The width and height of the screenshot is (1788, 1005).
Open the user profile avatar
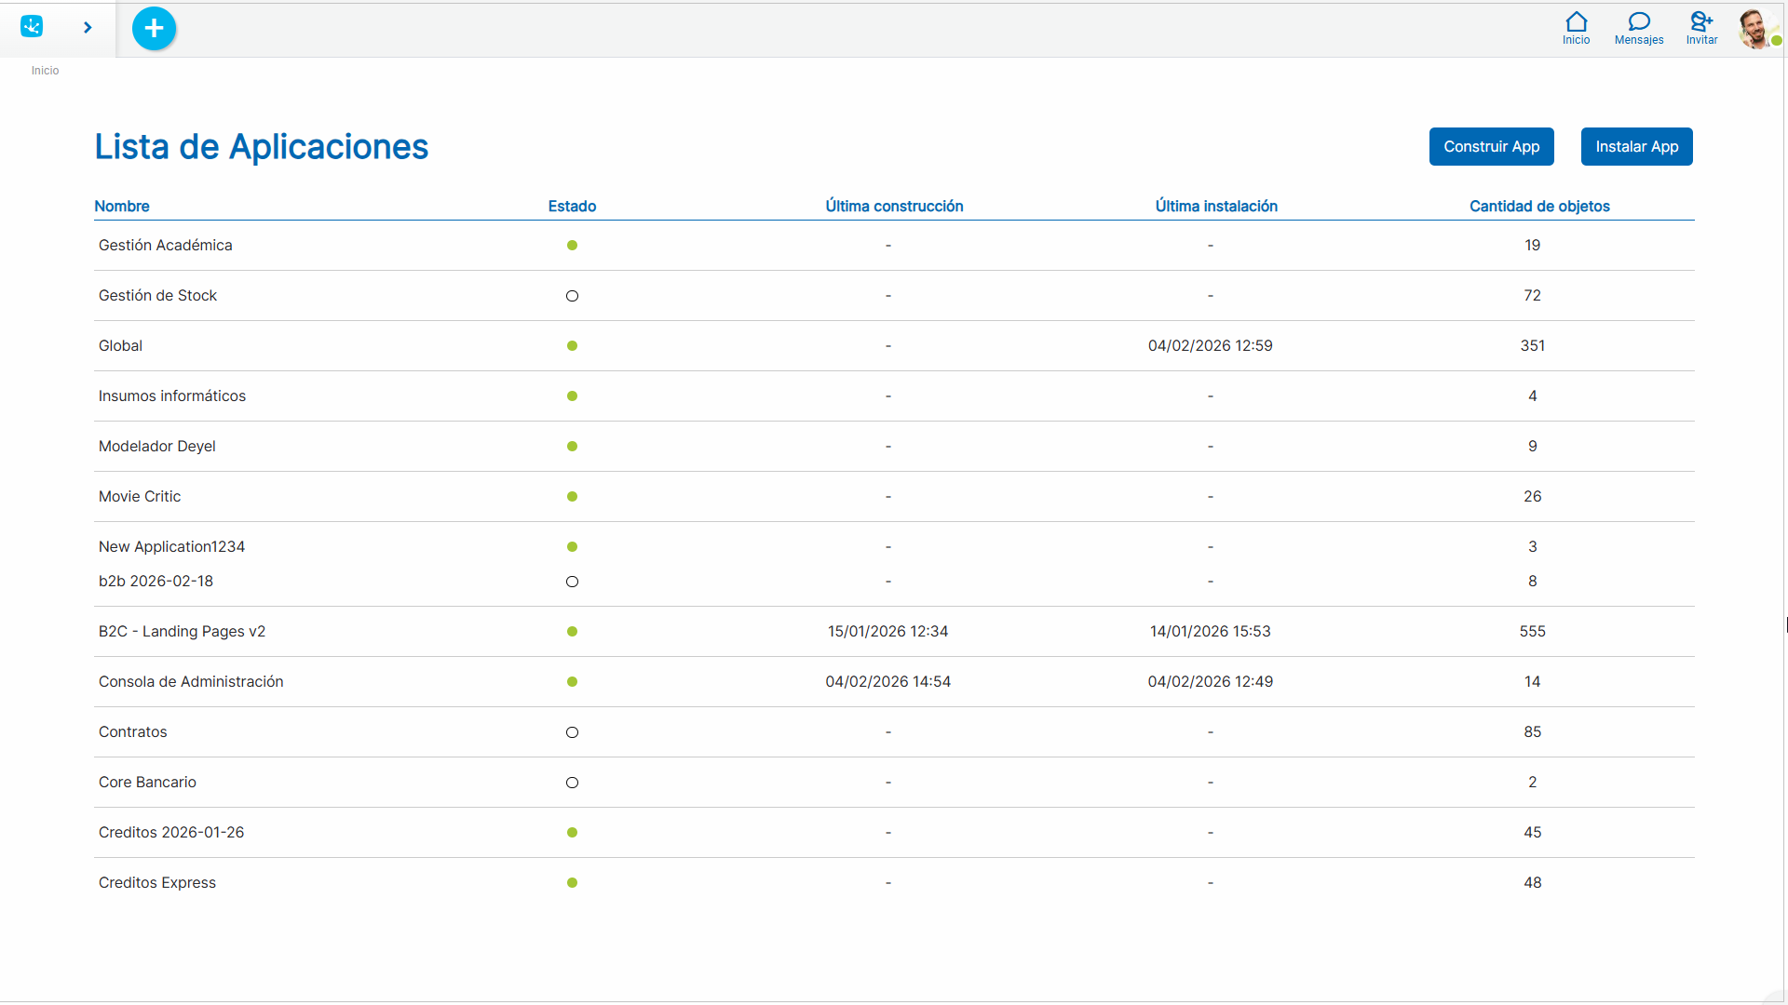(1756, 29)
